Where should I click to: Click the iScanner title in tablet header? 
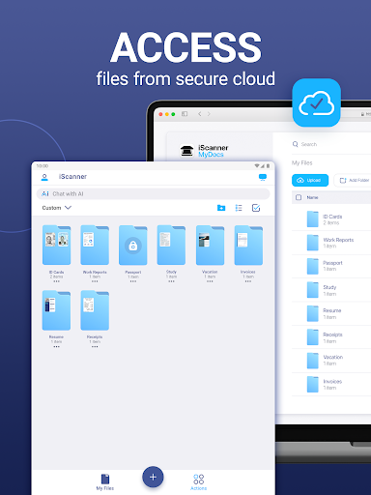pyautogui.click(x=72, y=177)
